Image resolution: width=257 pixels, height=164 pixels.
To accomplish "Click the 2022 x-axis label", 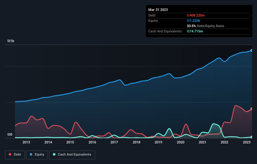I will [x=224, y=142].
